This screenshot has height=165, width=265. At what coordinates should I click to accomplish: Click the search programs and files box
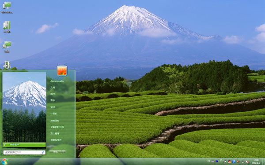(24, 152)
